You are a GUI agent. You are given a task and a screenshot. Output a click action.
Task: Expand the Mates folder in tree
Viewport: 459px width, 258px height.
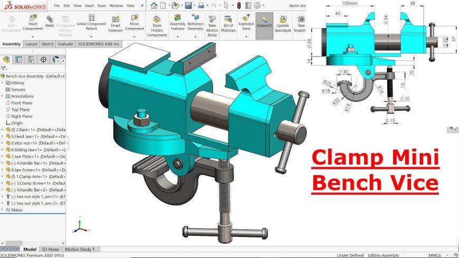pyautogui.click(x=2, y=210)
